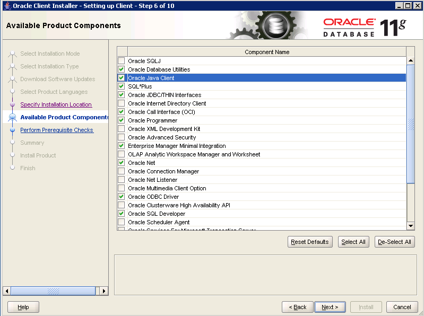This screenshot has width=424, height=316.
Task: Check Oracle Internet Directory Client checkbox
Action: 122,103
